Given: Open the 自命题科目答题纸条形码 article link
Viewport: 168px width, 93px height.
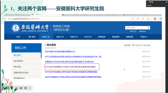Looking at the screenshot, I should point(74,77).
